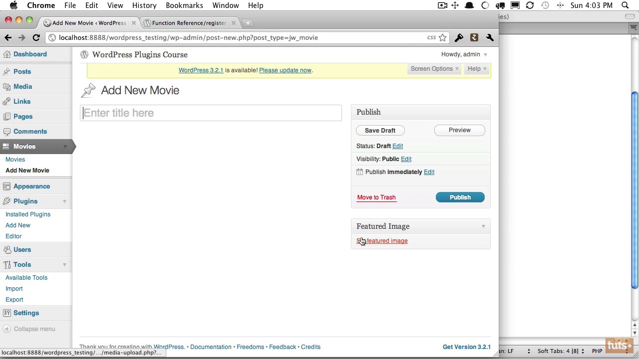This screenshot has height=359, width=639.
Task: Click the Dashboard icon in sidebar
Action: point(6,54)
